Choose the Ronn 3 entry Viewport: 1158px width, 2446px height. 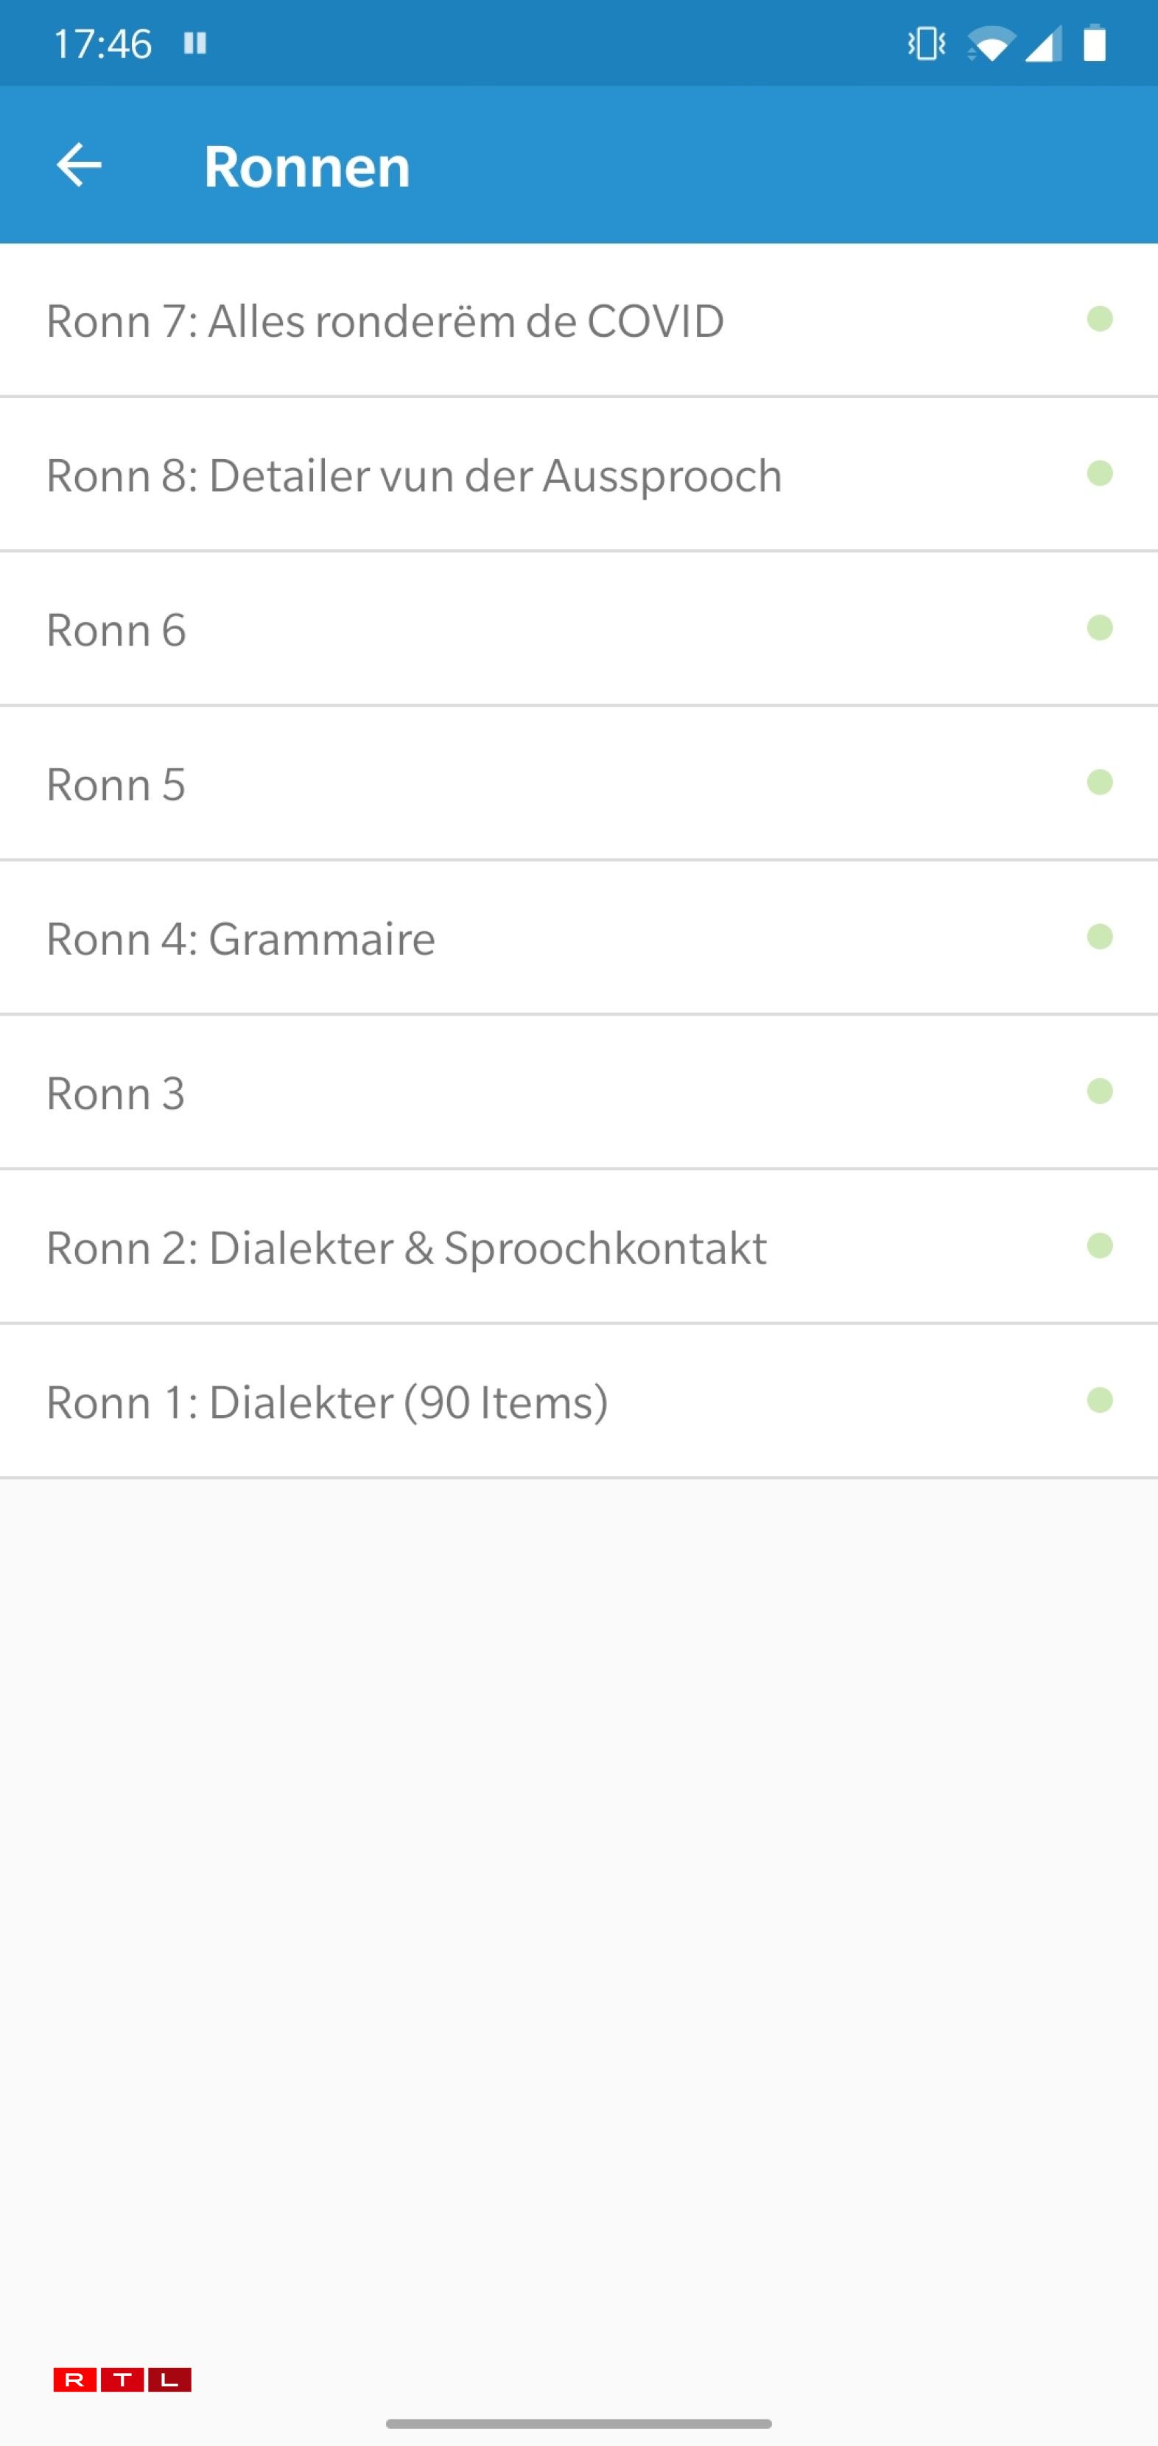[116, 1093]
